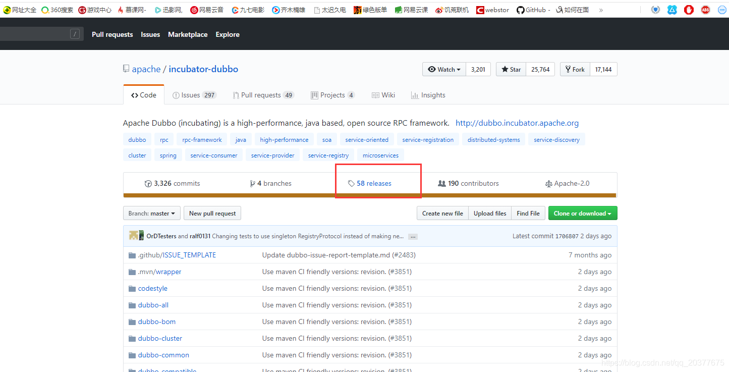Open the OrDTesters author link

click(161, 236)
